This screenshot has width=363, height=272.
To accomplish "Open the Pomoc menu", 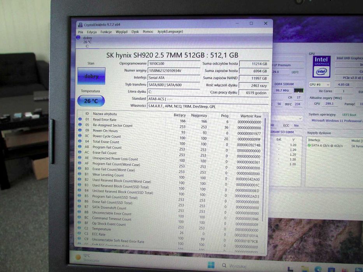I will (x=148, y=31).
